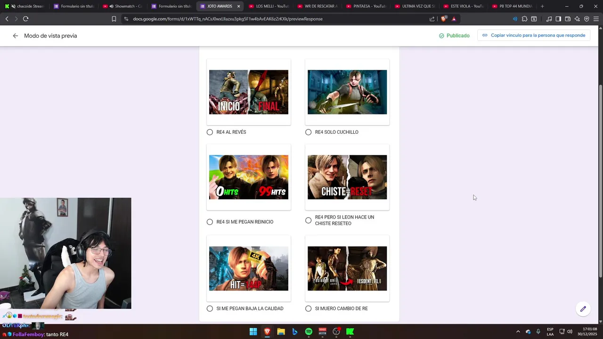
Task: Select the RE4 AL REVÉS option
Action: [210, 132]
